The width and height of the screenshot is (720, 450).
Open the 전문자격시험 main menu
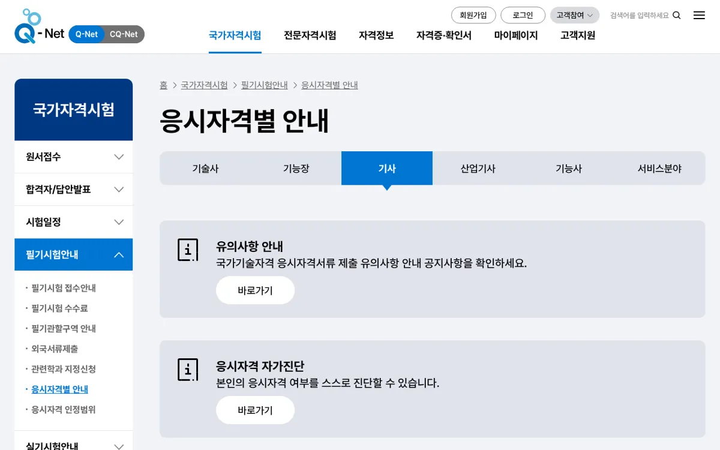tap(310, 35)
